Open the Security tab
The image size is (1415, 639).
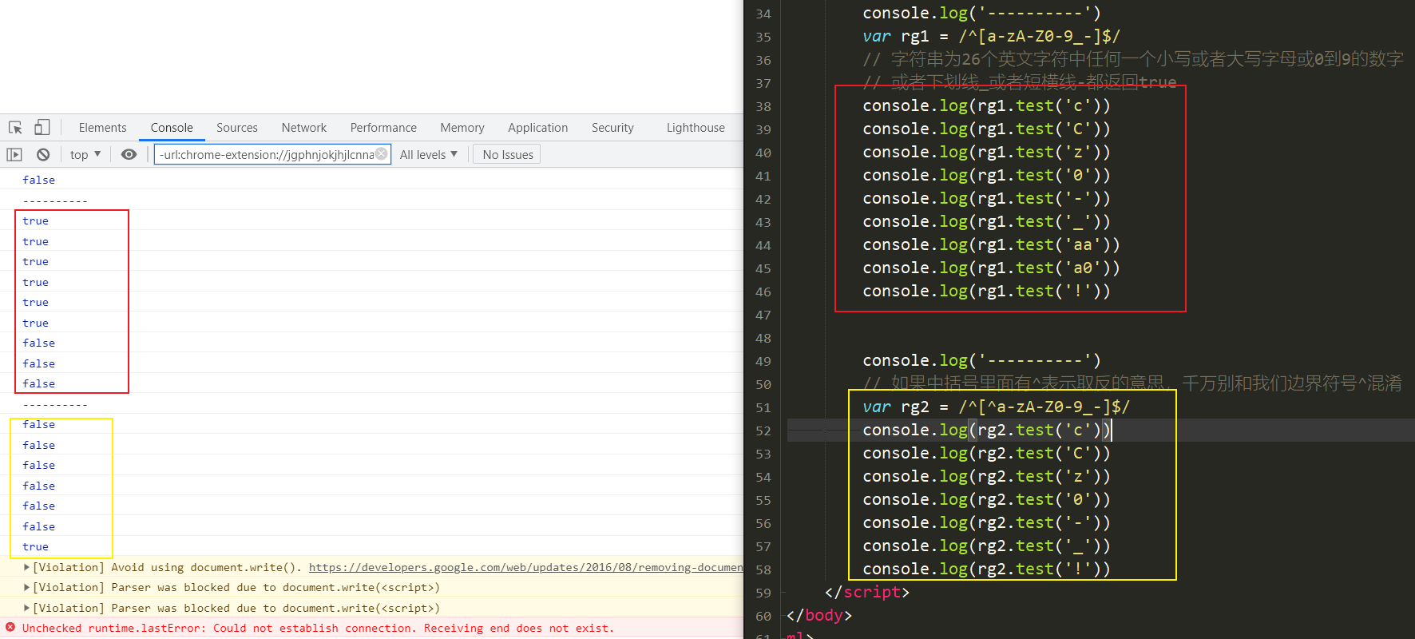pyautogui.click(x=612, y=128)
